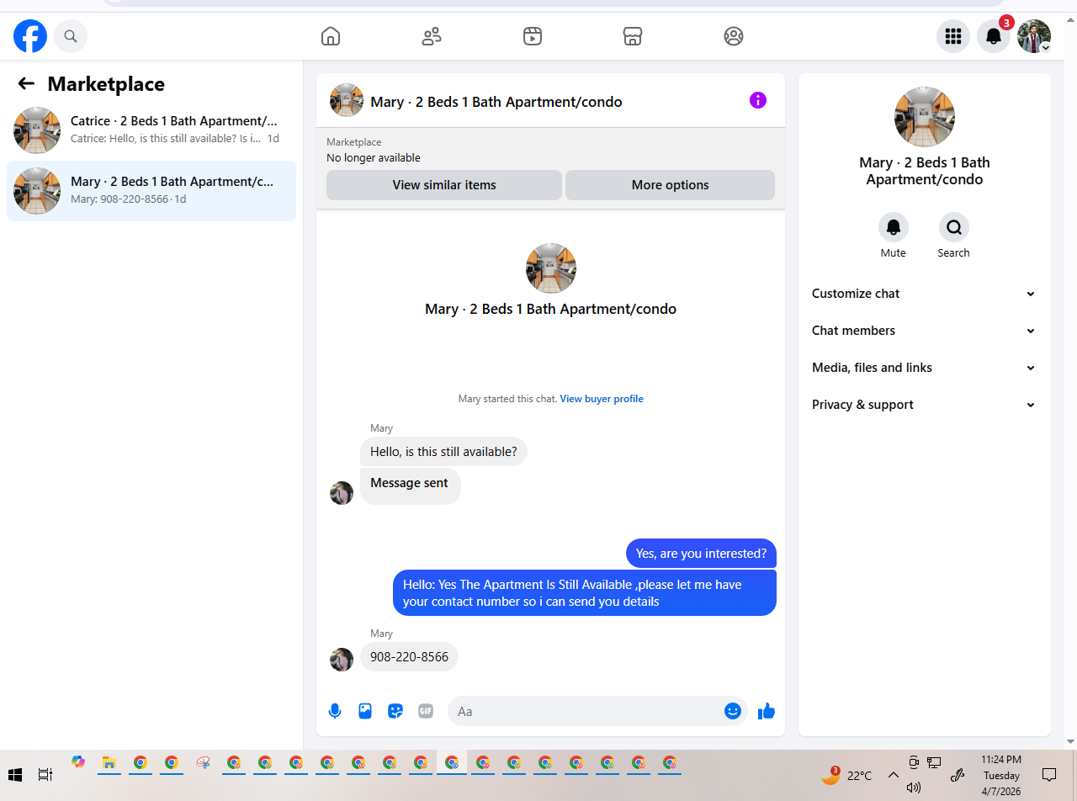Open the Windows notification center icon
Image resolution: width=1077 pixels, height=801 pixels.
pyautogui.click(x=1049, y=775)
